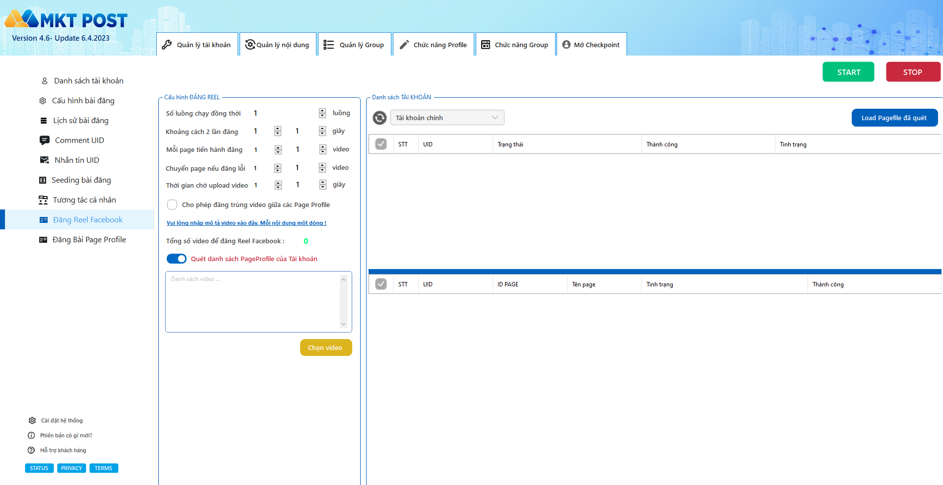Open the Tài khoản chính dropdown
The image size is (943, 485).
click(447, 118)
